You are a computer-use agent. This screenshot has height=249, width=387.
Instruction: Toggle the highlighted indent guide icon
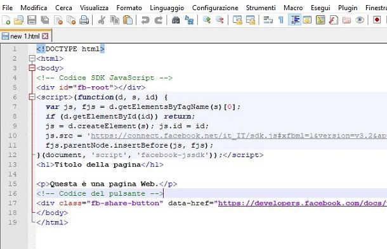(x=294, y=20)
